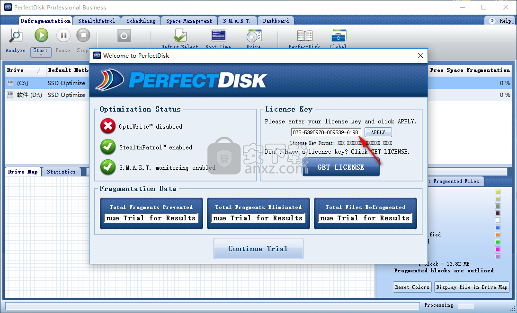Click the Analyze magnifier icon
The width and height of the screenshot is (517, 313).
(15, 35)
